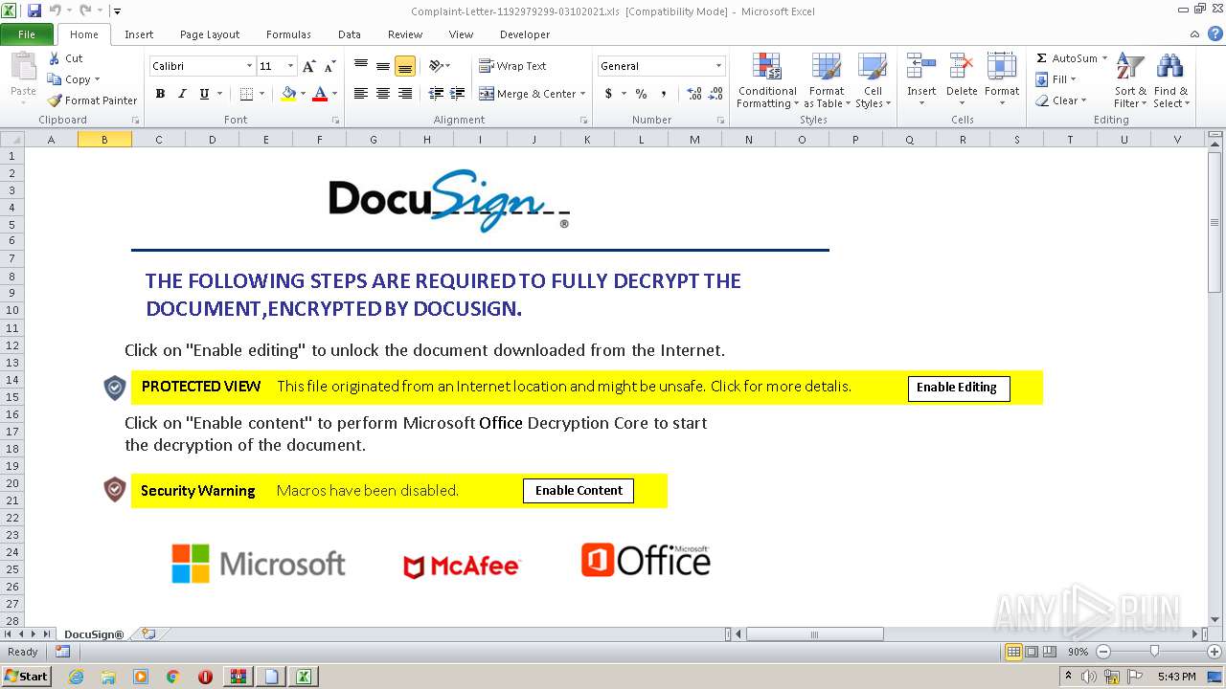Image resolution: width=1226 pixels, height=689 pixels.
Task: Apply the Fill Color bucket
Action: [x=288, y=94]
